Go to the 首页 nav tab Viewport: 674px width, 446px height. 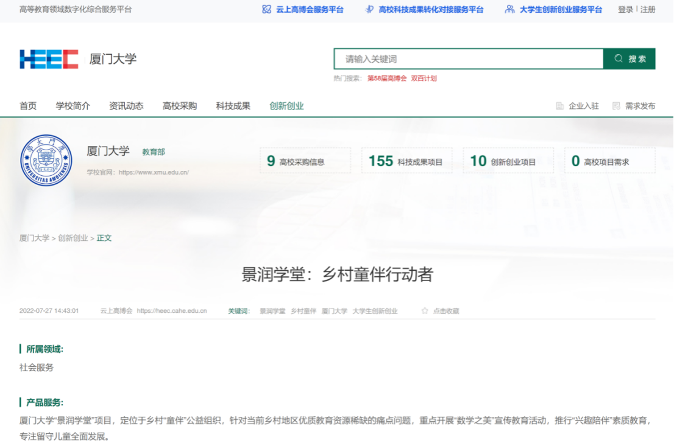[28, 106]
